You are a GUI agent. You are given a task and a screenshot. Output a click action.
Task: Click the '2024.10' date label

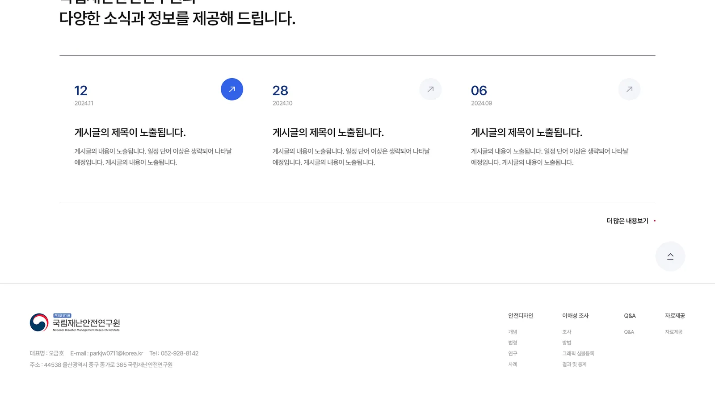(282, 103)
